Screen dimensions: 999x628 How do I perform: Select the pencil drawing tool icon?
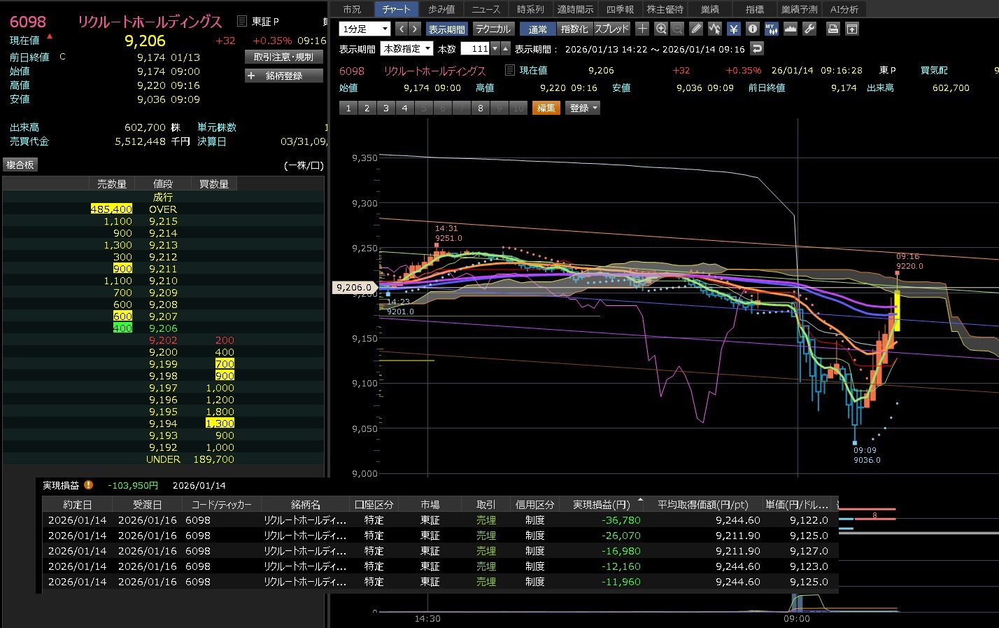[x=695, y=29]
